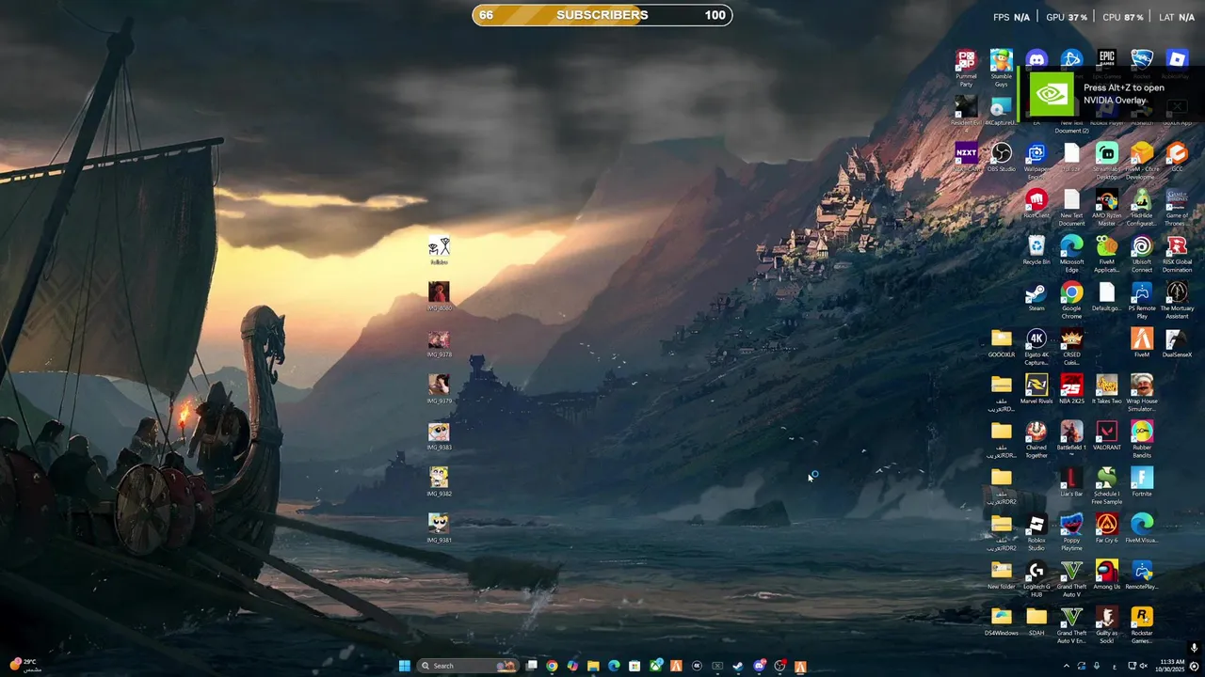Screen dimensions: 1205x677
Task: Open the taskbar clock and date
Action: tap(1172, 666)
